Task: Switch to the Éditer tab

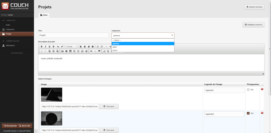Action: (44, 15)
